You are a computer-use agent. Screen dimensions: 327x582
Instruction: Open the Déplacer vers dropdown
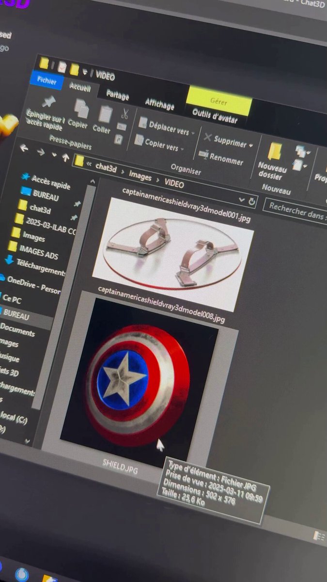(193, 133)
